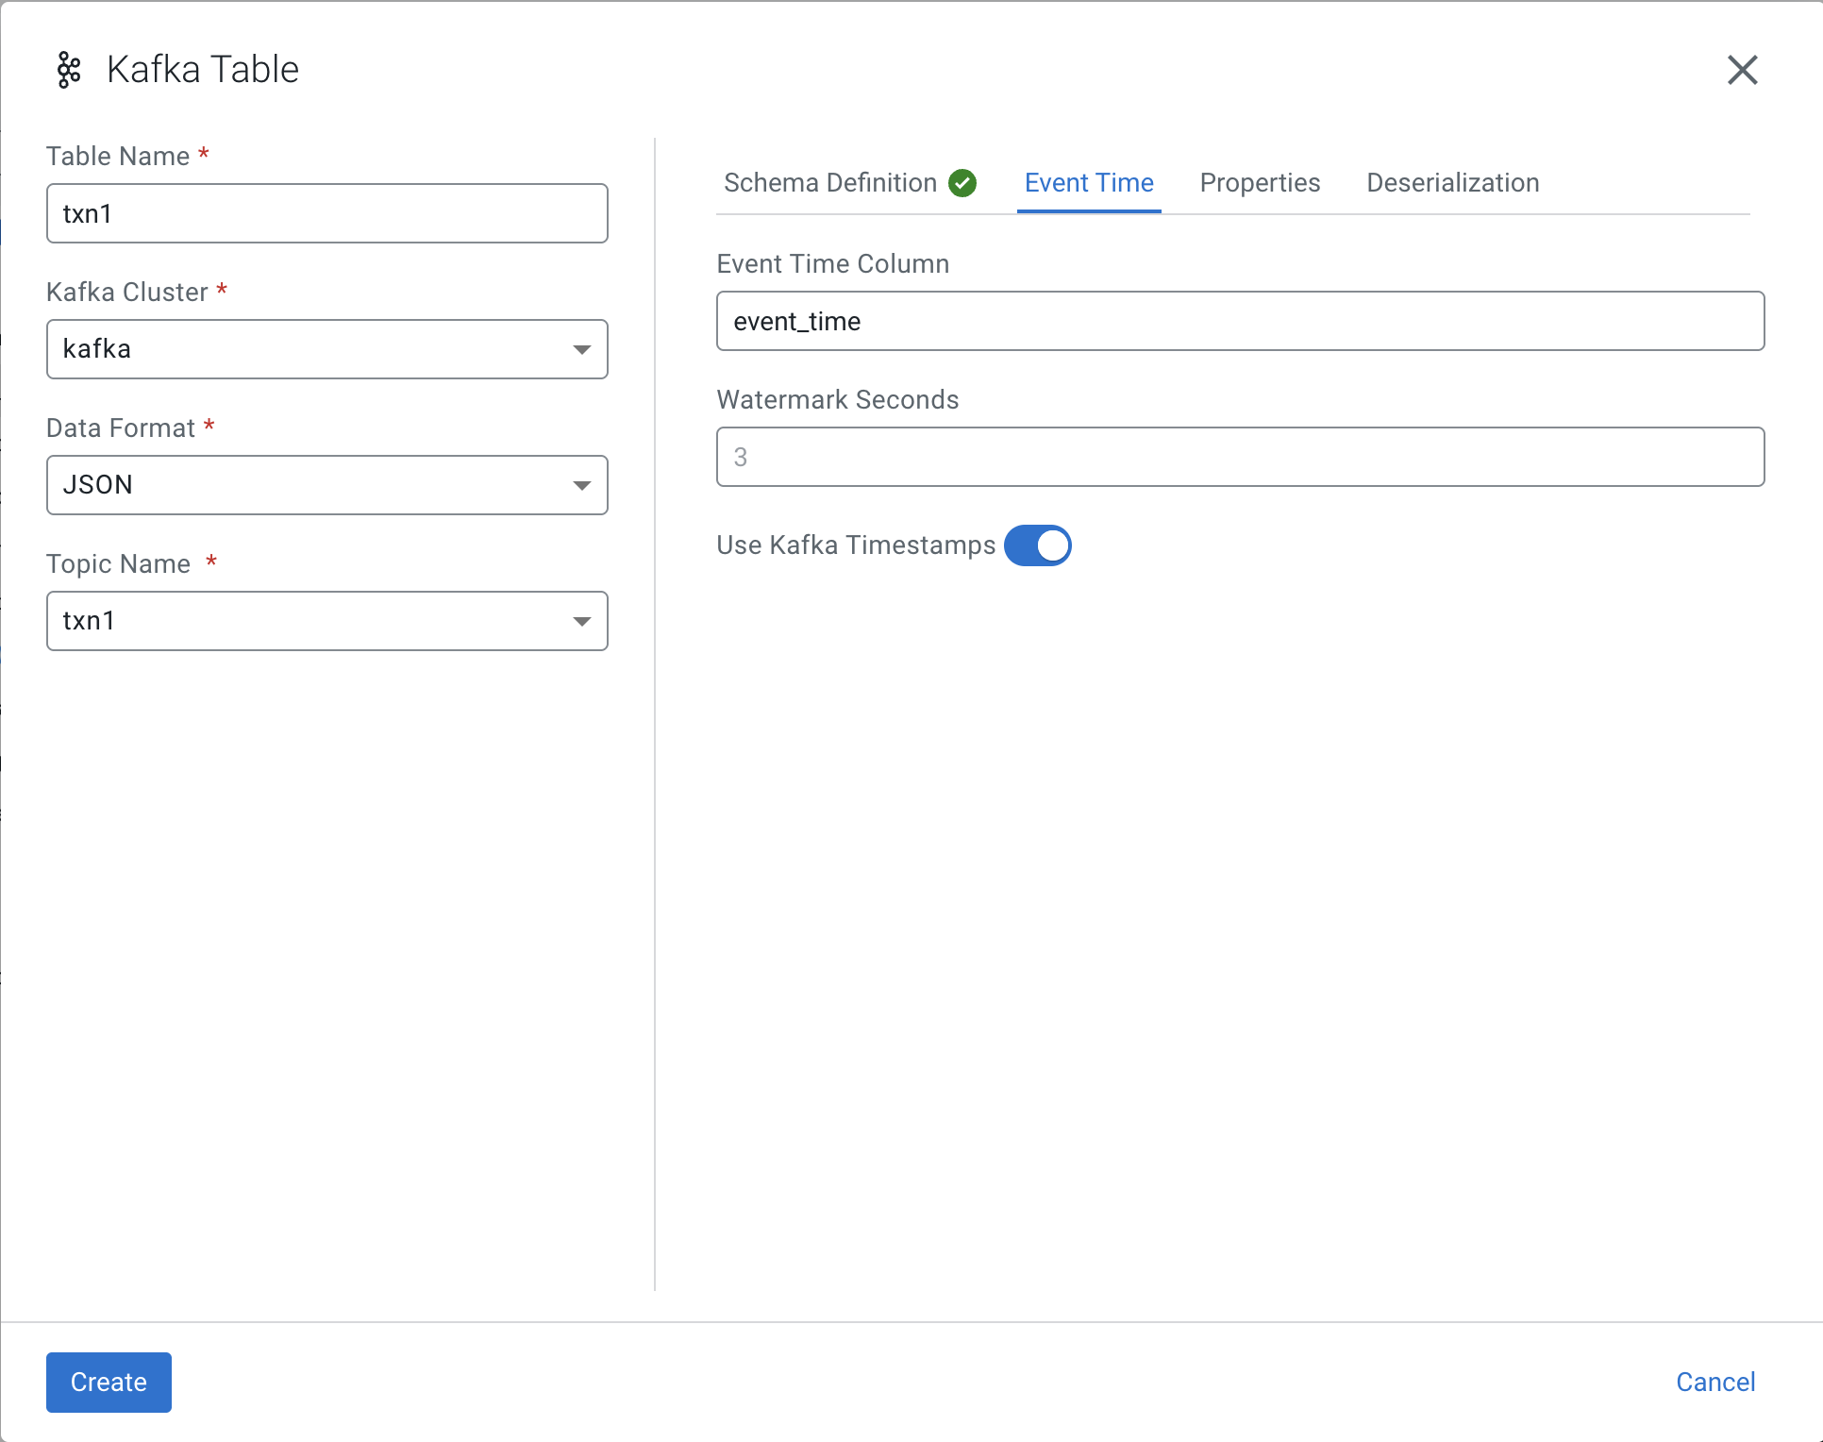The height and width of the screenshot is (1442, 1823).
Task: Click the Cancel link
Action: 1714,1382
